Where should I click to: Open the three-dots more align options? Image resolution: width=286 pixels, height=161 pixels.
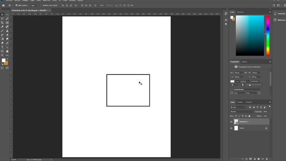tap(102, 5)
